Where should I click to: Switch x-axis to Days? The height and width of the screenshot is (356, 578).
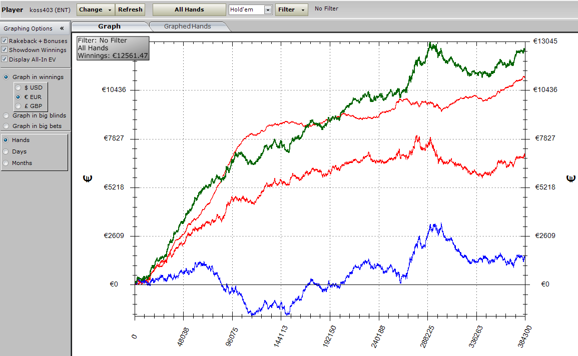coord(6,151)
